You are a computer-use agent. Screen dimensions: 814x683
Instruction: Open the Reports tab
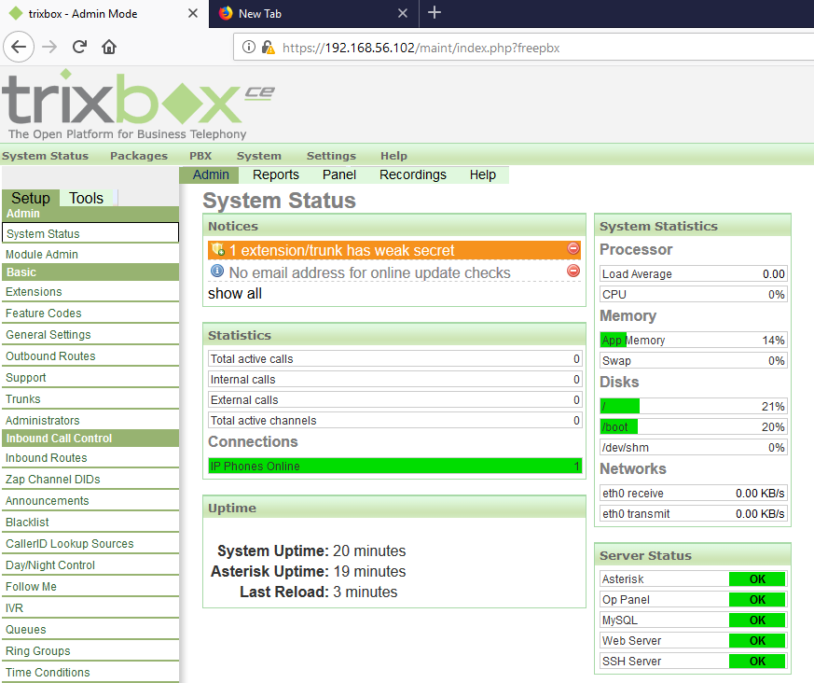pos(276,174)
